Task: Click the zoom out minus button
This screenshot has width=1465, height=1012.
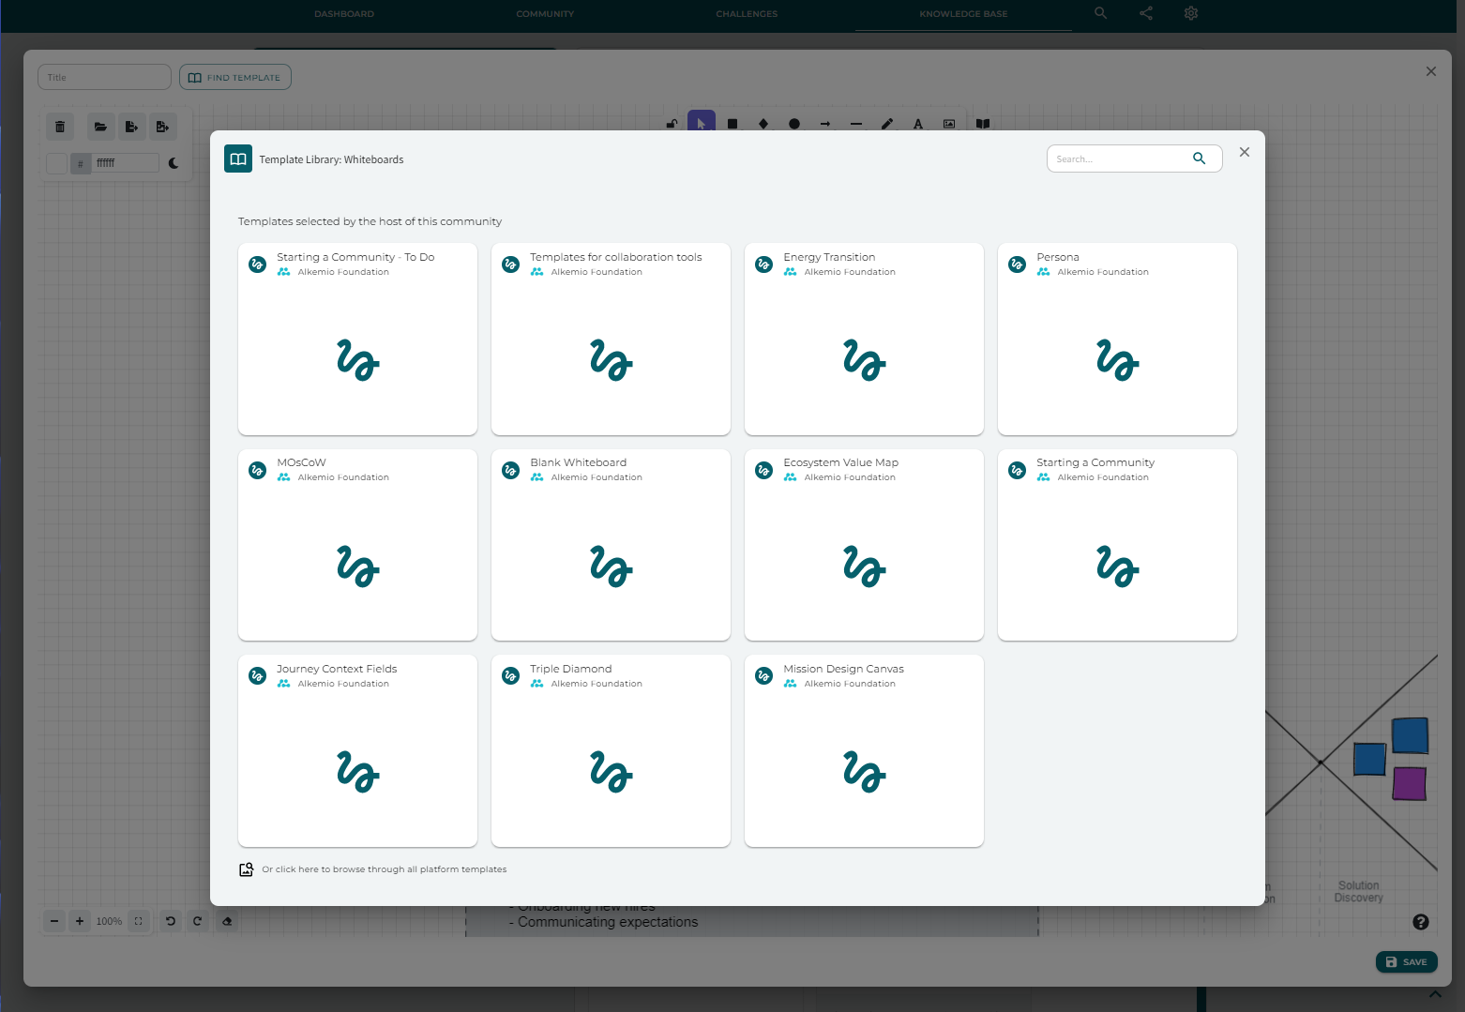Action: [x=54, y=921]
